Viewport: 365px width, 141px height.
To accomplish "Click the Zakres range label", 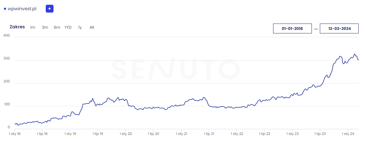I will [x=17, y=27].
